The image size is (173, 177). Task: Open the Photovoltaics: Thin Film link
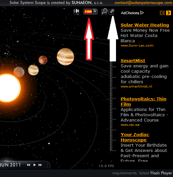(144, 101)
